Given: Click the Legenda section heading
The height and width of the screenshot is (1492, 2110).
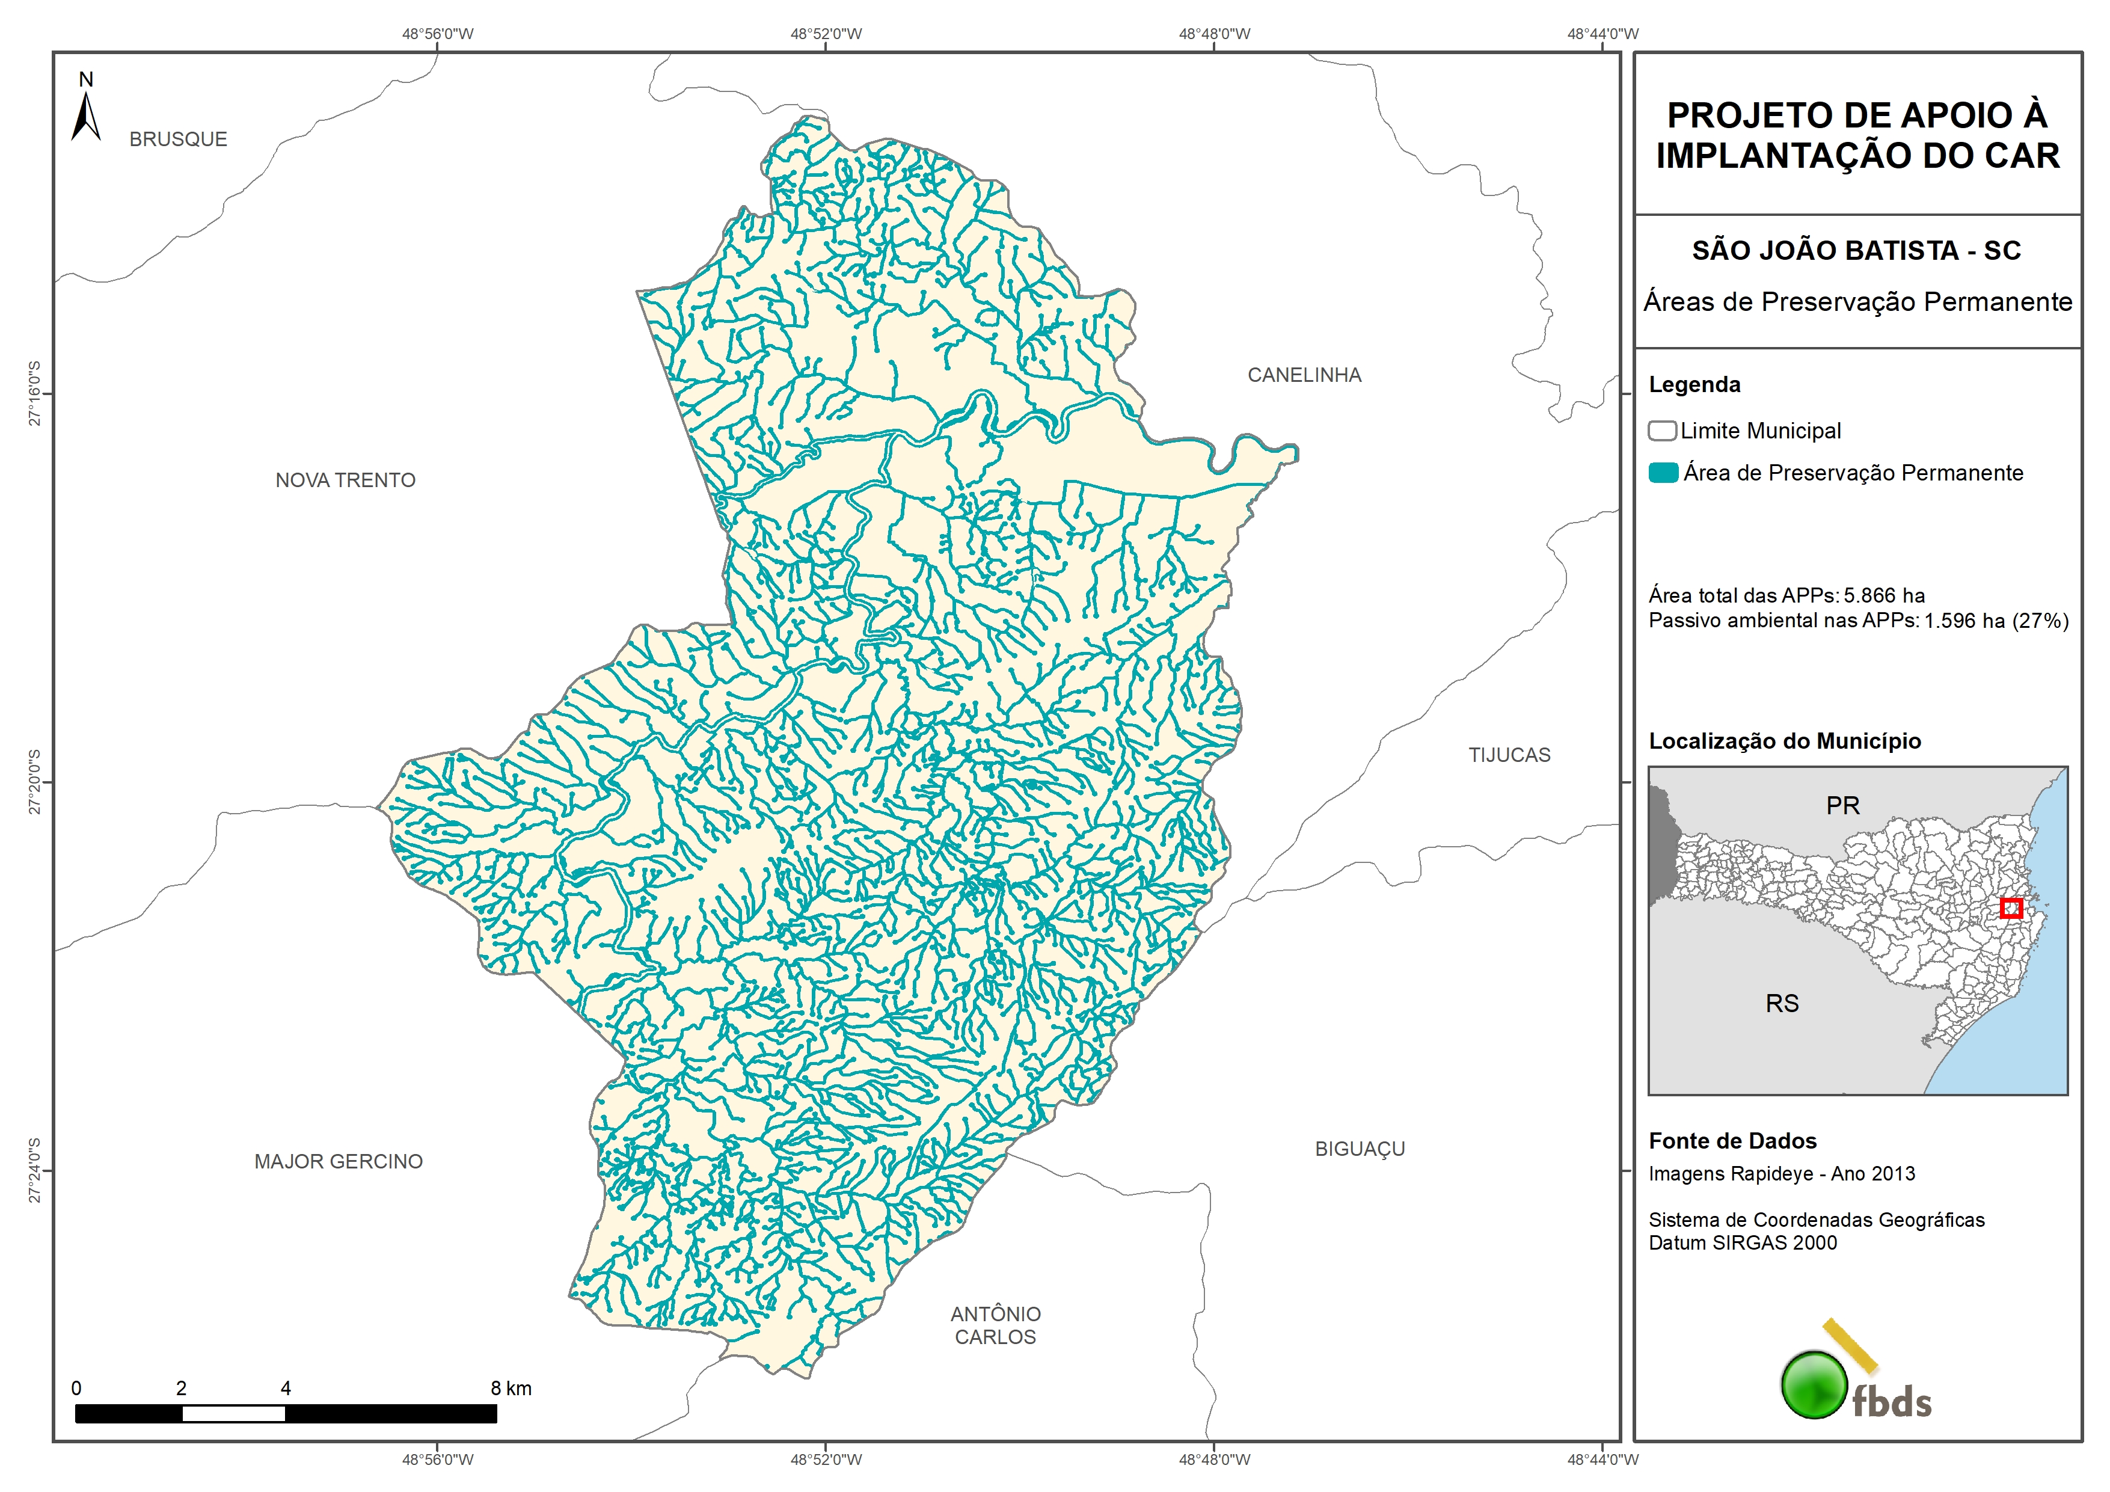Looking at the screenshot, I should coord(1694,385).
